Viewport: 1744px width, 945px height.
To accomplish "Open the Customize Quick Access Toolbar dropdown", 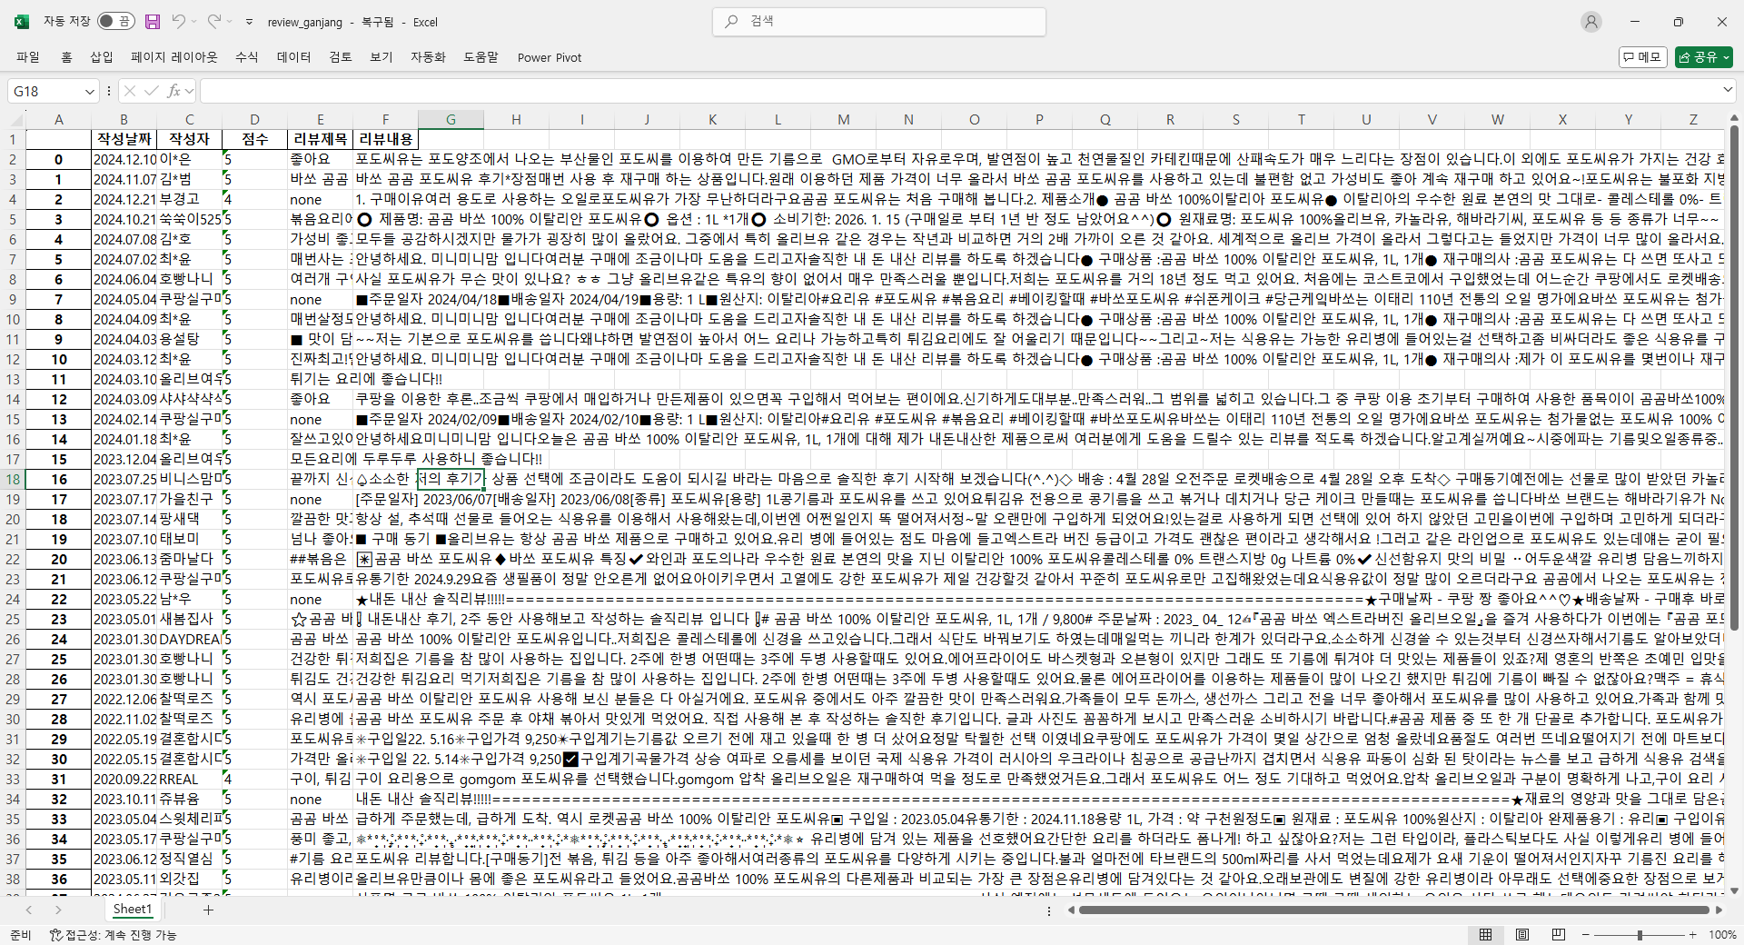I will click(249, 22).
